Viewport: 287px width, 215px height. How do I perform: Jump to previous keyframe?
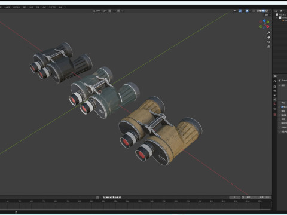pyautogui.click(x=108, y=197)
